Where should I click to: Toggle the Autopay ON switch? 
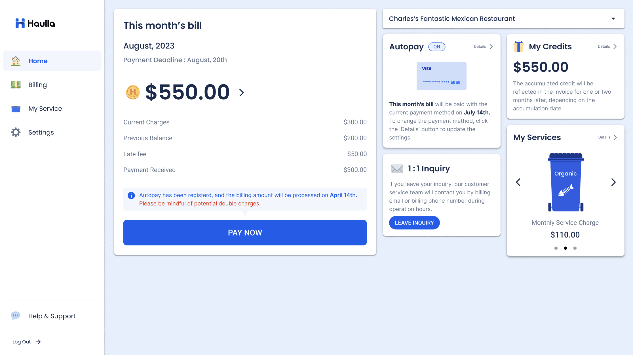point(436,47)
